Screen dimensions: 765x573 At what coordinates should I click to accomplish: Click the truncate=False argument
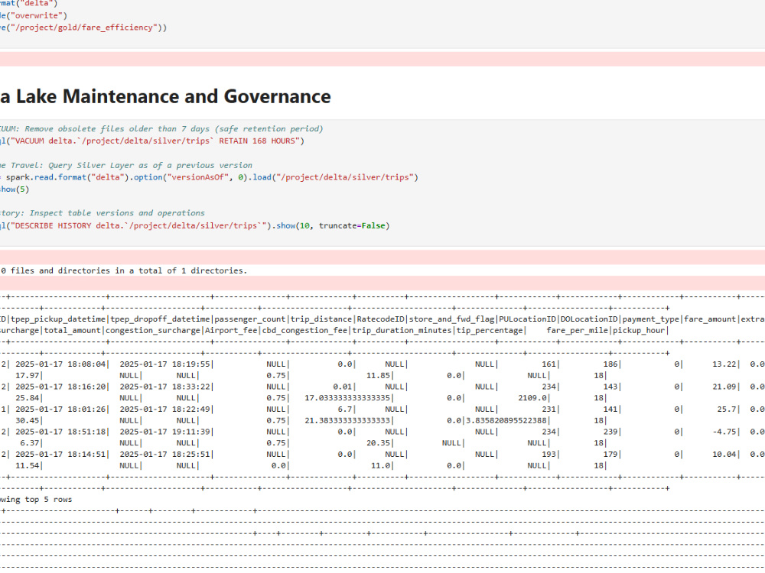(352, 225)
